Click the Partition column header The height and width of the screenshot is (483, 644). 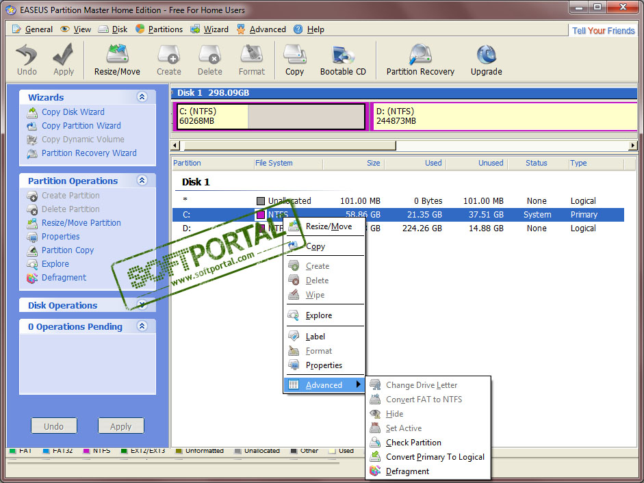click(212, 163)
